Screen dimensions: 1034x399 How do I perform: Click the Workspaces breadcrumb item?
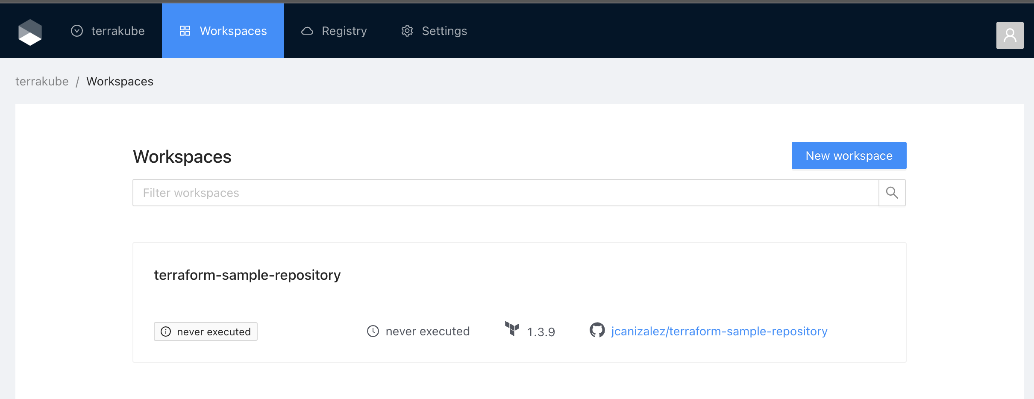coord(120,82)
